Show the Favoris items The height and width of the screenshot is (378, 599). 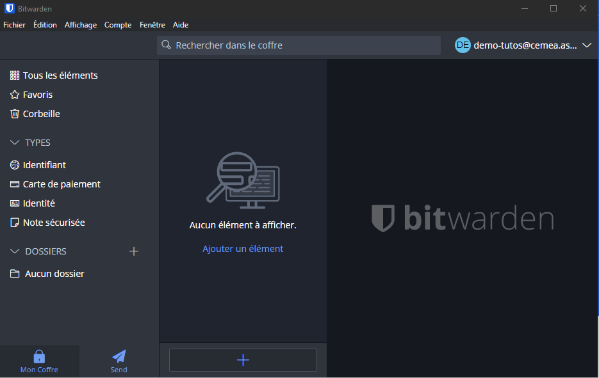[38, 95]
